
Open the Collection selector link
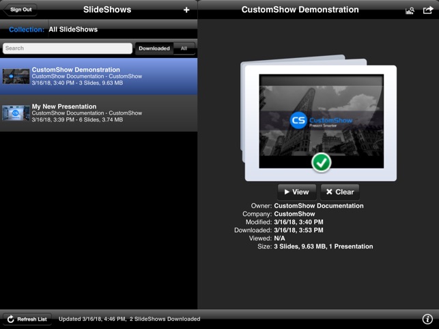(27, 29)
